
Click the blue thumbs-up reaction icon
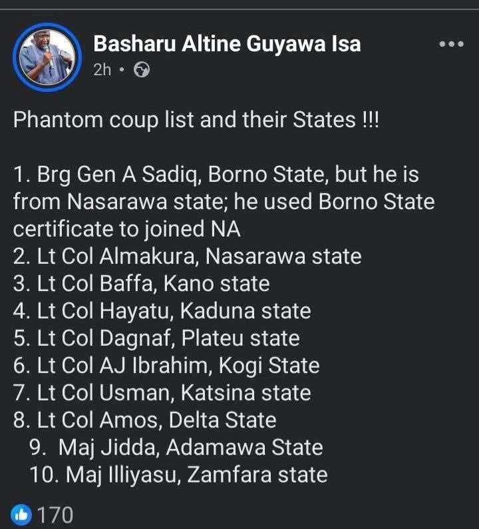21,514
